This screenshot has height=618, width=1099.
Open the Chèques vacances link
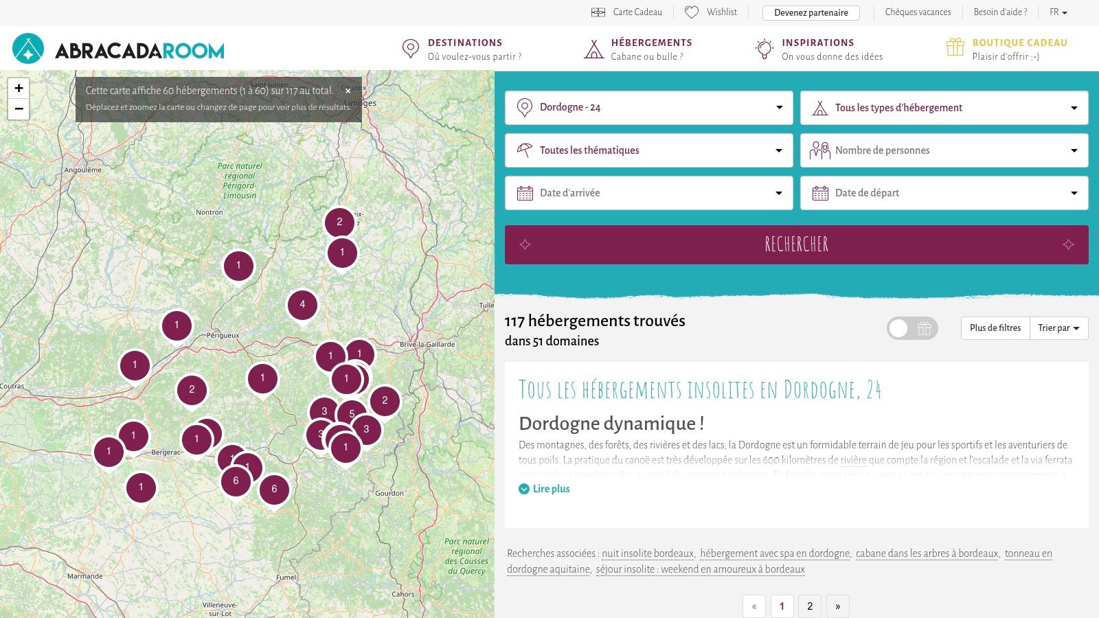click(x=918, y=12)
